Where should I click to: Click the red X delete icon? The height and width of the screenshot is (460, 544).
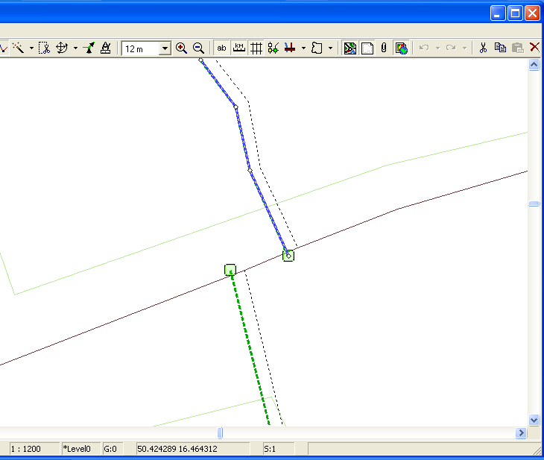point(534,48)
